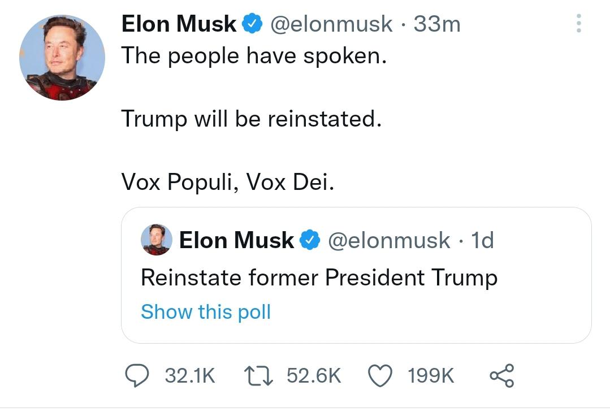Open quoted tweet "Reinstate former President Trump"
The image size is (610, 416).
(319, 278)
